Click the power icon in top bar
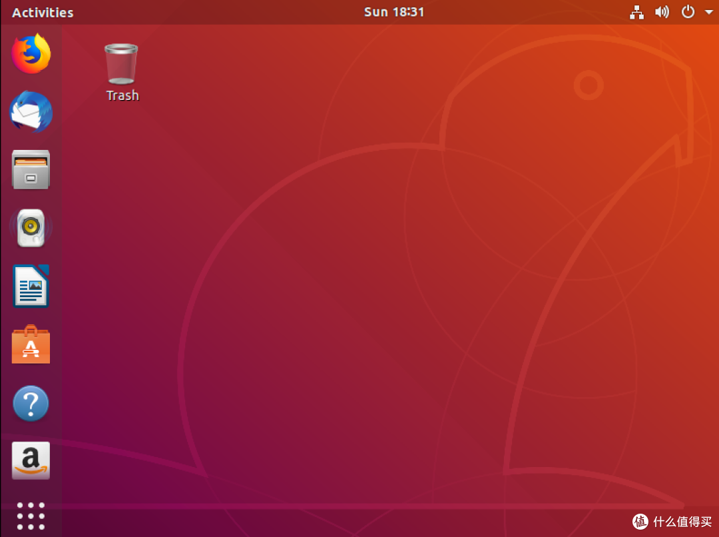Viewport: 719px width, 537px height. 688,12
